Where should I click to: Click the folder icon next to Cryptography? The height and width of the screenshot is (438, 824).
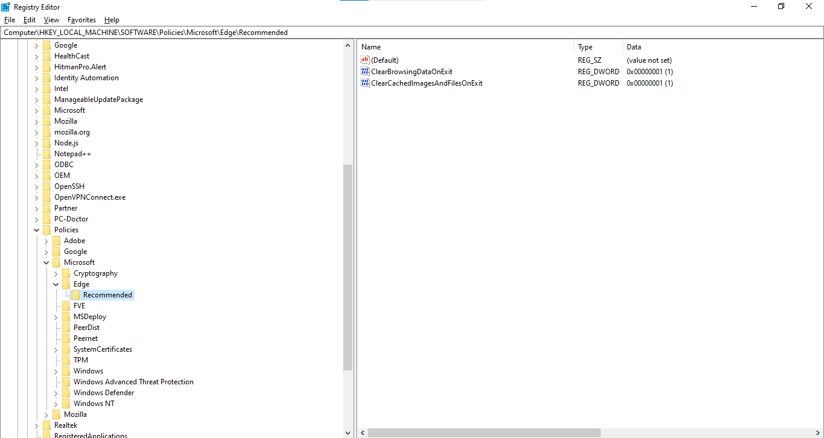click(66, 273)
